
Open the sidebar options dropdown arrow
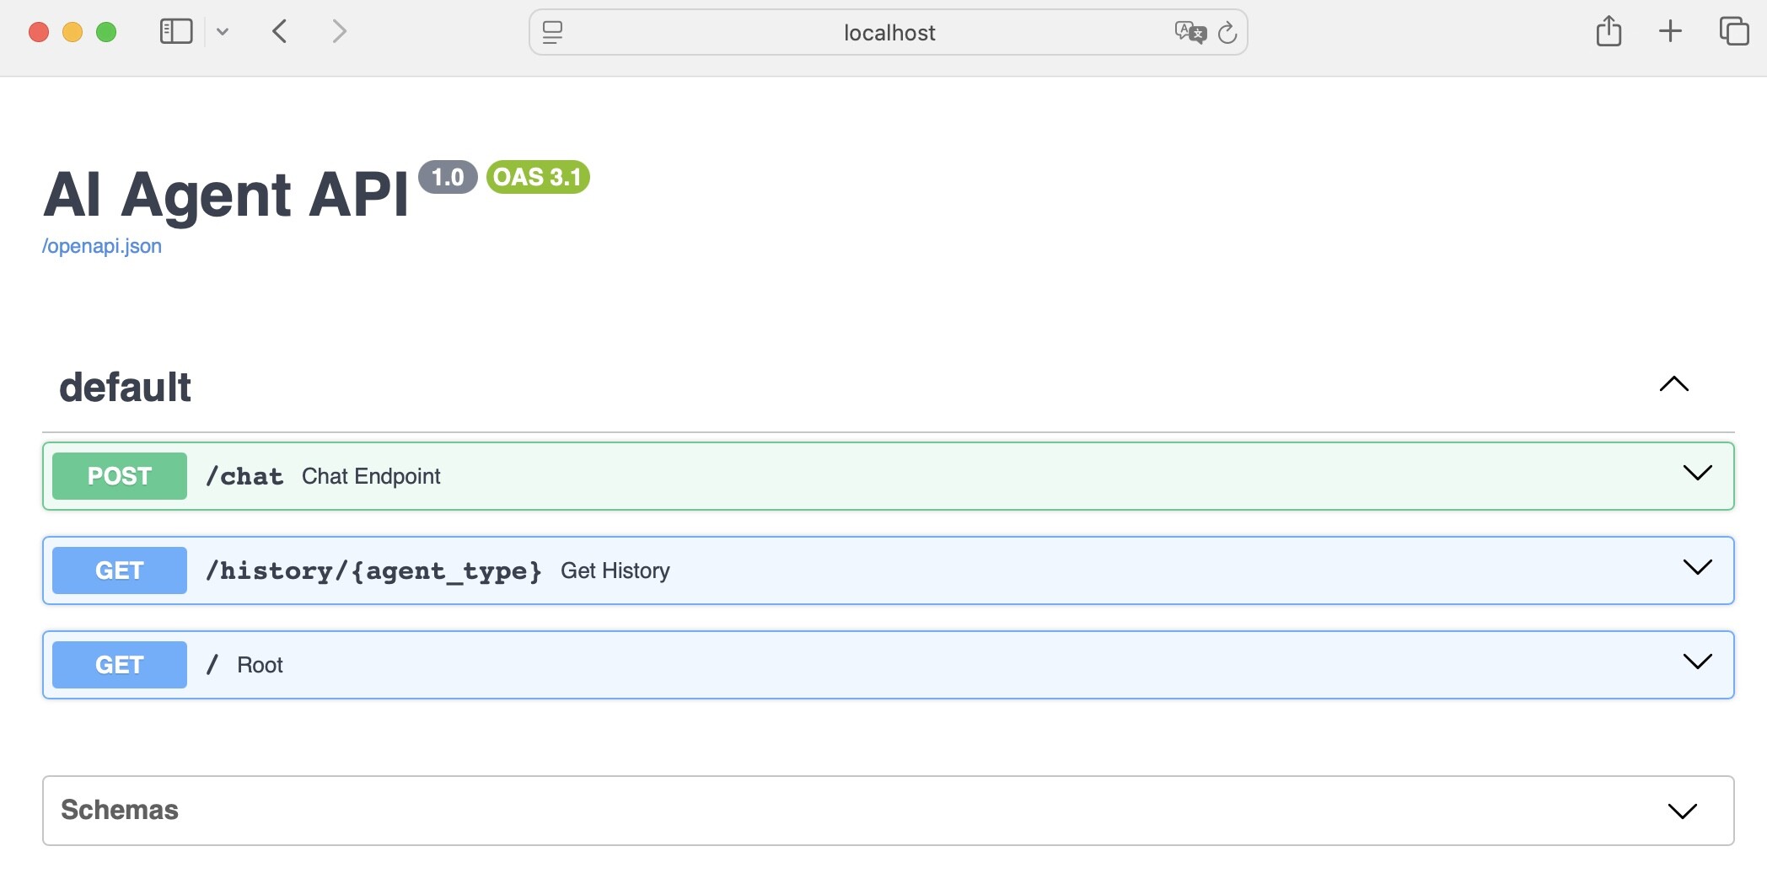click(223, 32)
